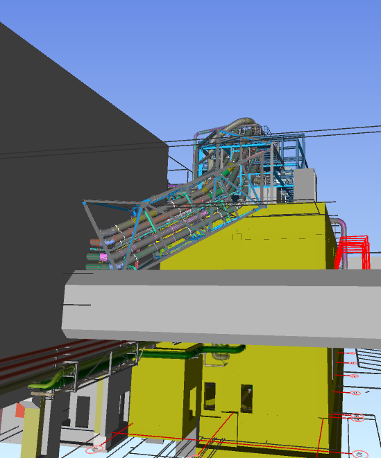
Task: Pick the inclined steel truss pipe bridge
Action: point(176,216)
